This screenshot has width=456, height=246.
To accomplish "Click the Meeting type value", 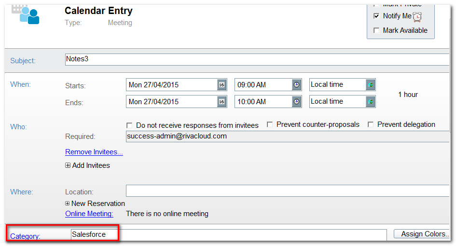I will [x=120, y=23].
